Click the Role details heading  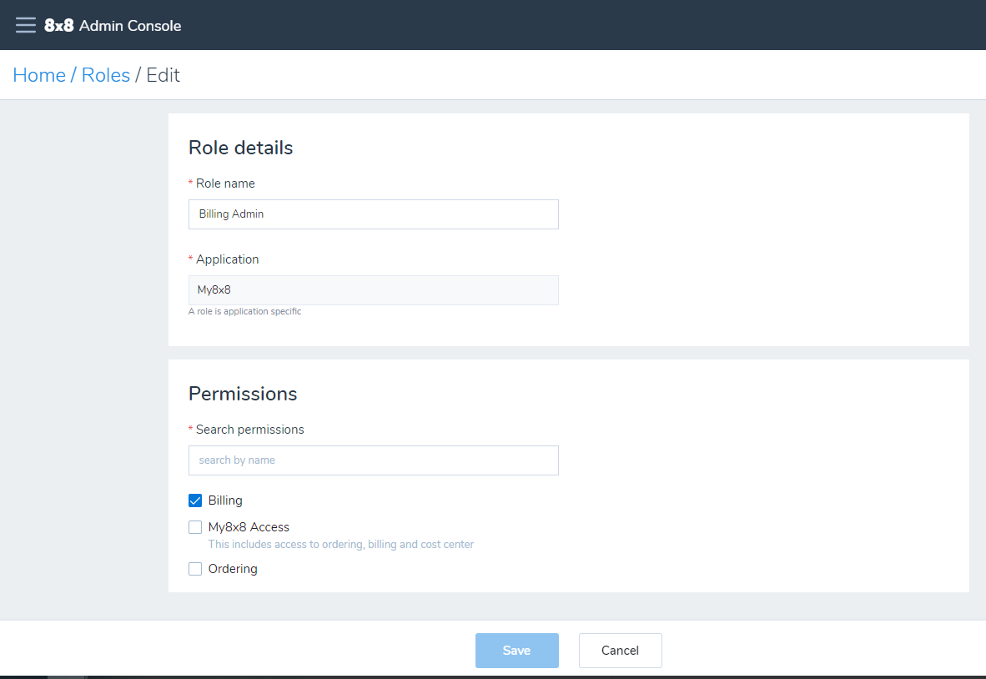tap(241, 148)
